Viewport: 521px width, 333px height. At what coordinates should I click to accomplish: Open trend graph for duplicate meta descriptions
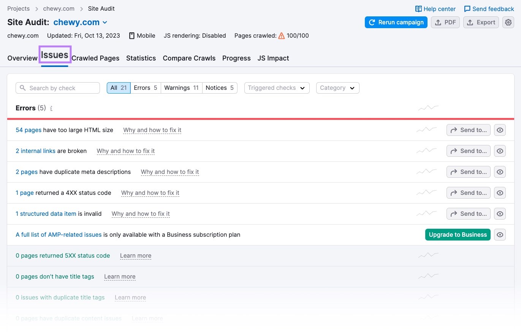point(426,172)
